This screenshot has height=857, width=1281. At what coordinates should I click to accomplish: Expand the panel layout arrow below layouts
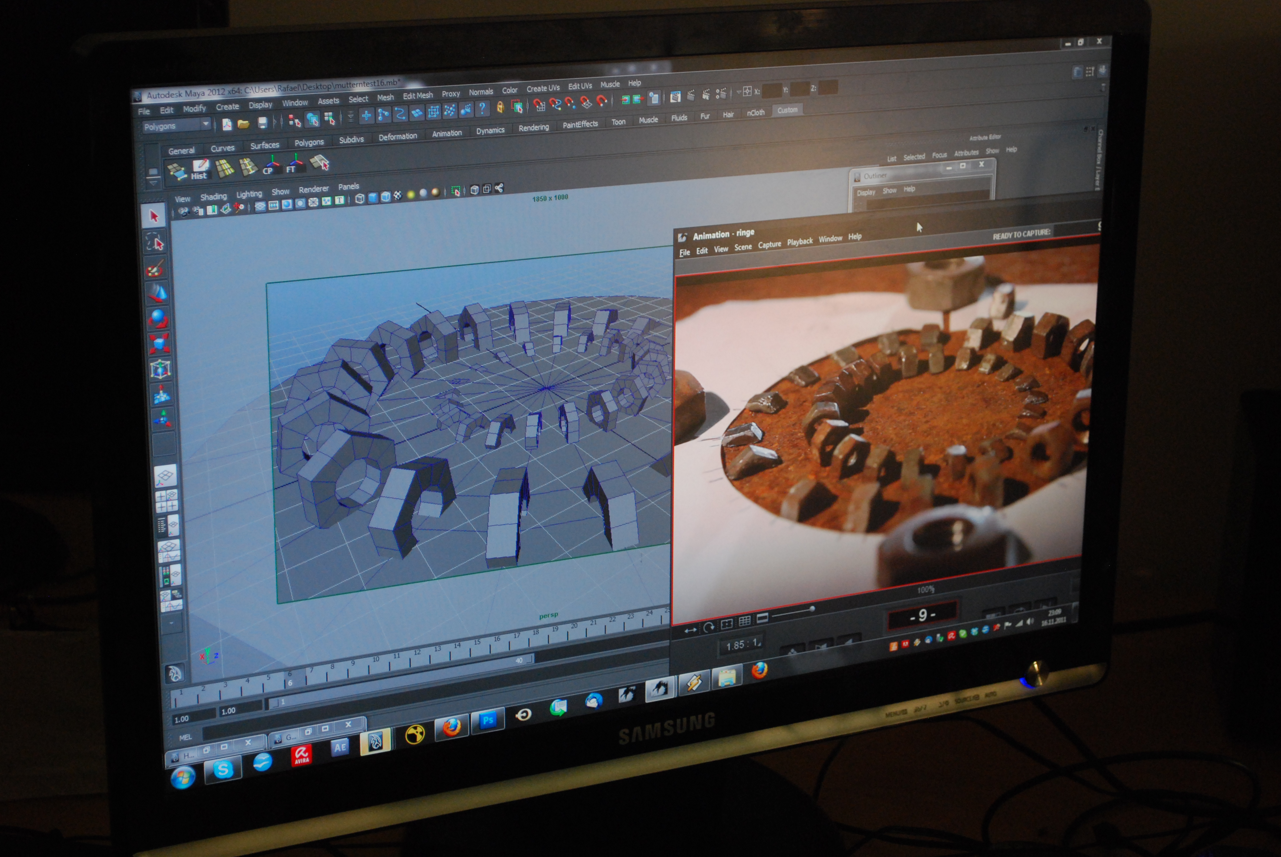click(x=171, y=623)
